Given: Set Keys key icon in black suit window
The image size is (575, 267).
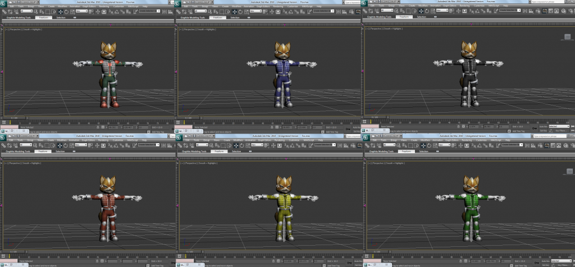Looking at the screenshot, I should (x=535, y=128).
